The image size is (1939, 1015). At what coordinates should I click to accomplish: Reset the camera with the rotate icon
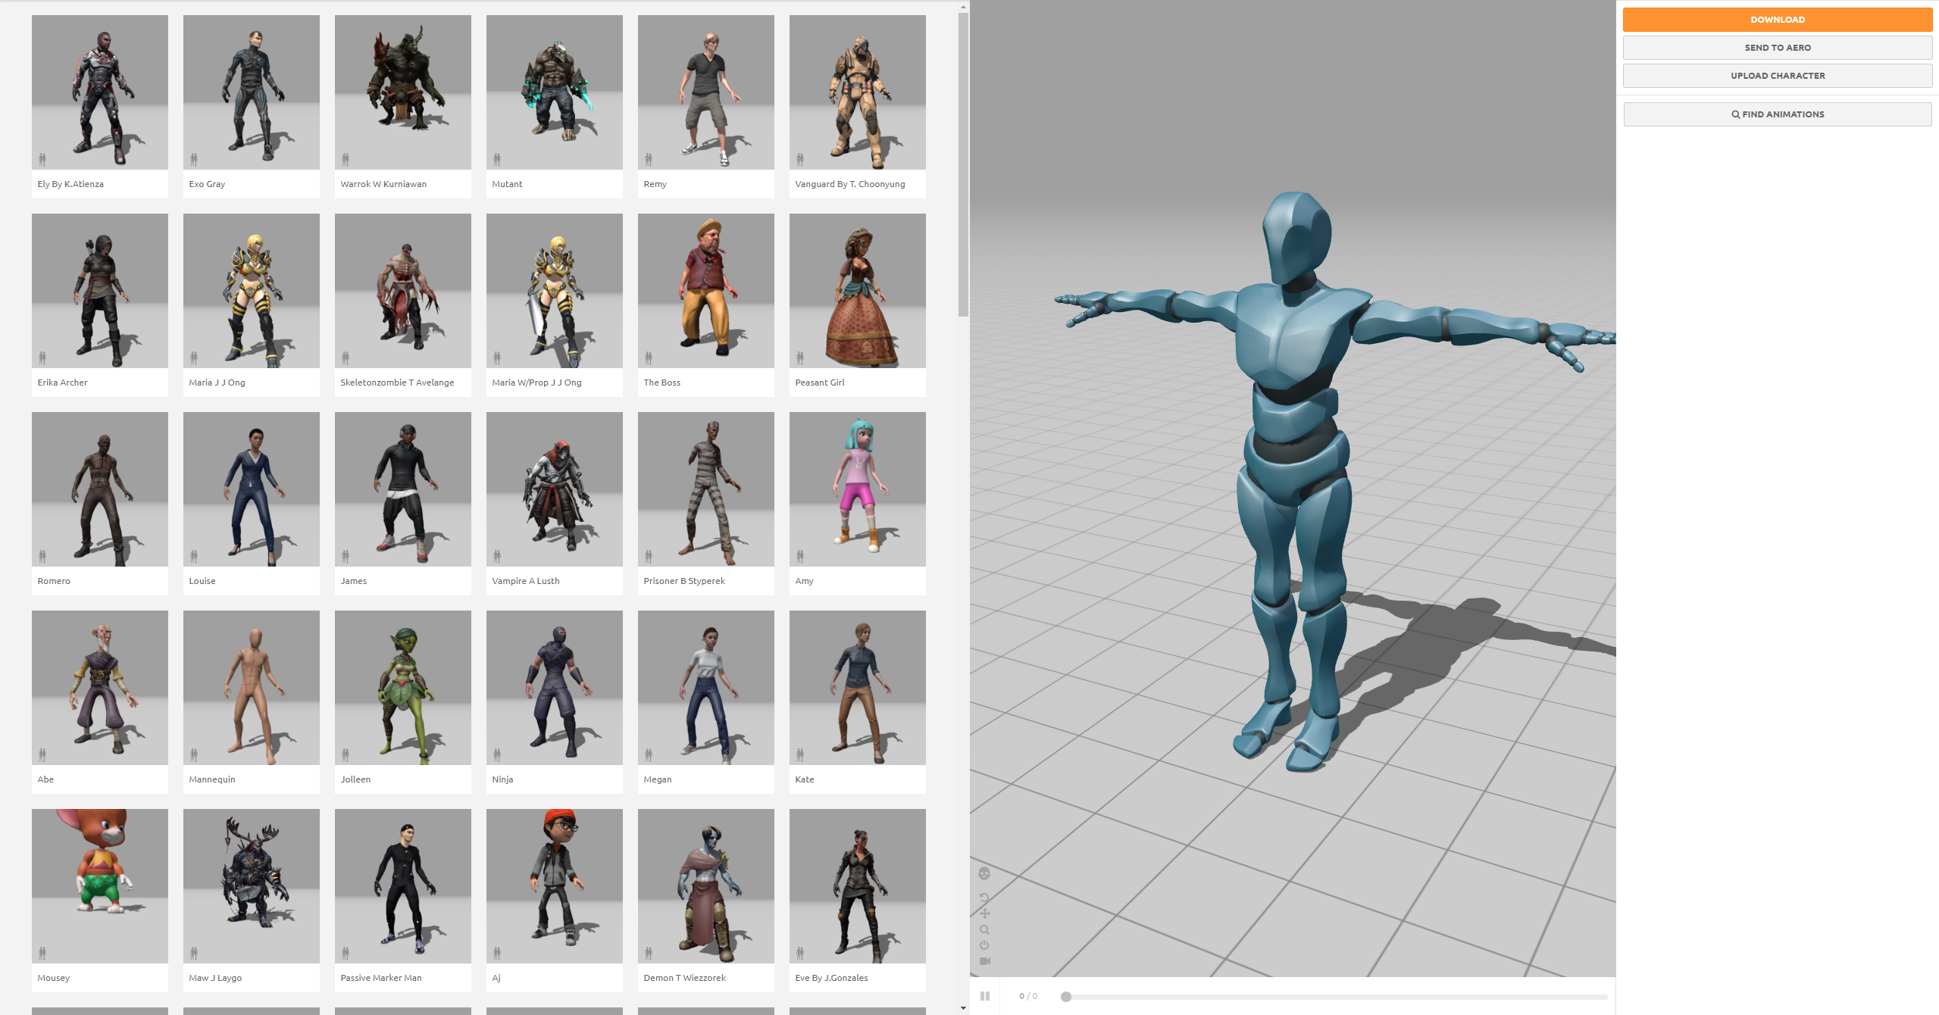984,898
